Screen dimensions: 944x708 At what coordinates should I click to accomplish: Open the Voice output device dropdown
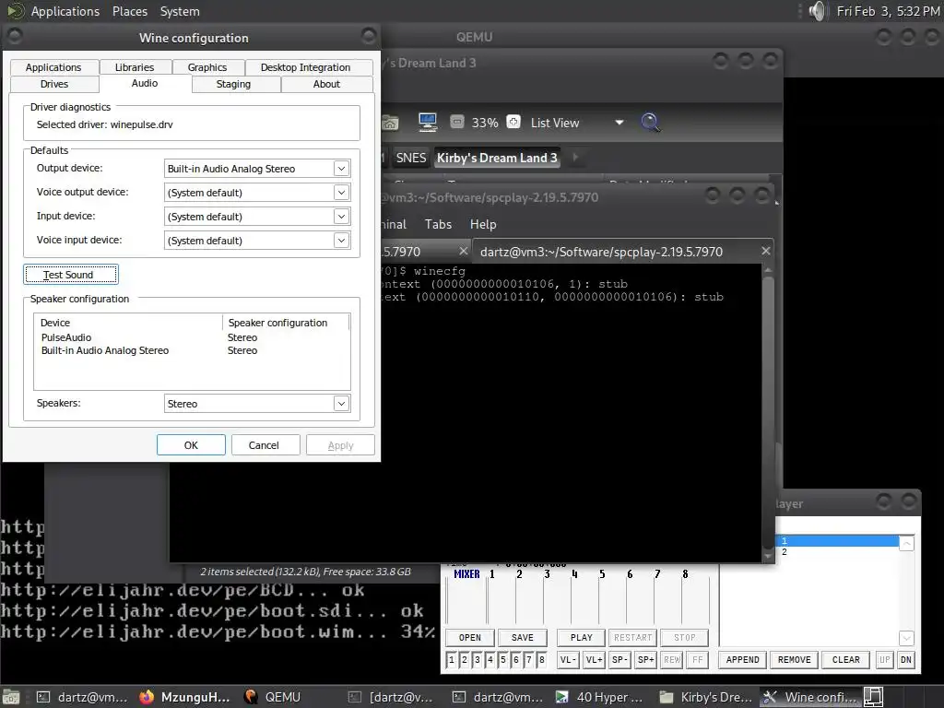[x=341, y=193]
